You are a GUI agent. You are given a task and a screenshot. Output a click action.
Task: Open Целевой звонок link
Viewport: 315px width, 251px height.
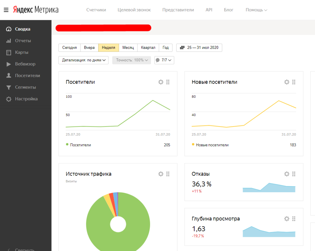(134, 10)
